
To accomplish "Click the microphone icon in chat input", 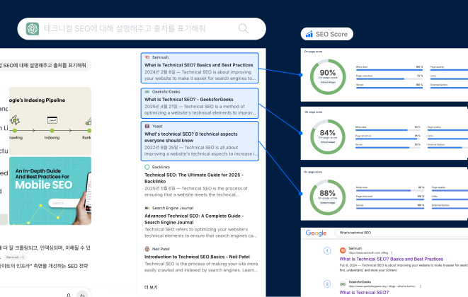I will coord(69,295).
